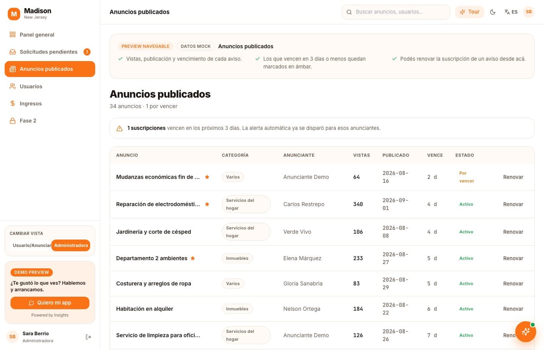Click Sara Berrio's avatar in the sidebar
Viewport: 544px width, 350px height.
[x=12, y=337]
